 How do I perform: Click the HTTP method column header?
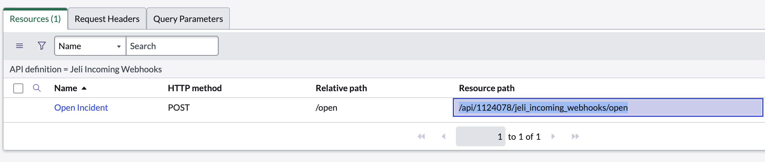[x=195, y=88]
